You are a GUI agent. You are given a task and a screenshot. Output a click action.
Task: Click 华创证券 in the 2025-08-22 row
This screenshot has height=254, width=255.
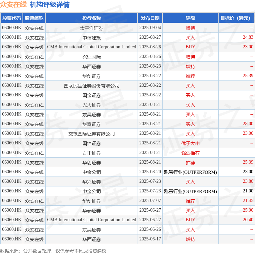(92, 76)
